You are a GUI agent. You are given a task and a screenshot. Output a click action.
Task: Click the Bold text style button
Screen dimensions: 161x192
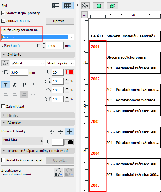click(6, 85)
